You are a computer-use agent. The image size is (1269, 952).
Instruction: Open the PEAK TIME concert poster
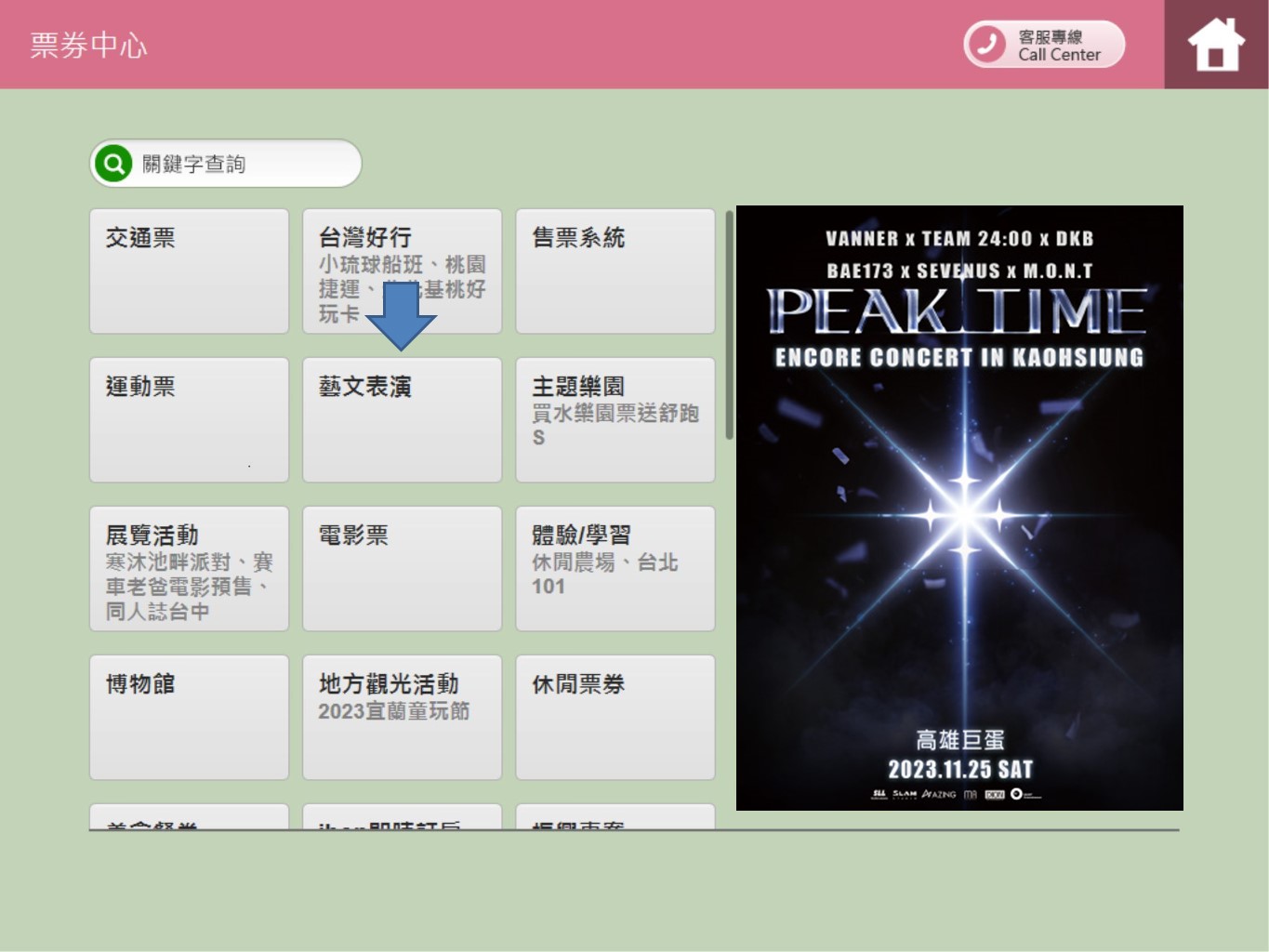coord(959,508)
